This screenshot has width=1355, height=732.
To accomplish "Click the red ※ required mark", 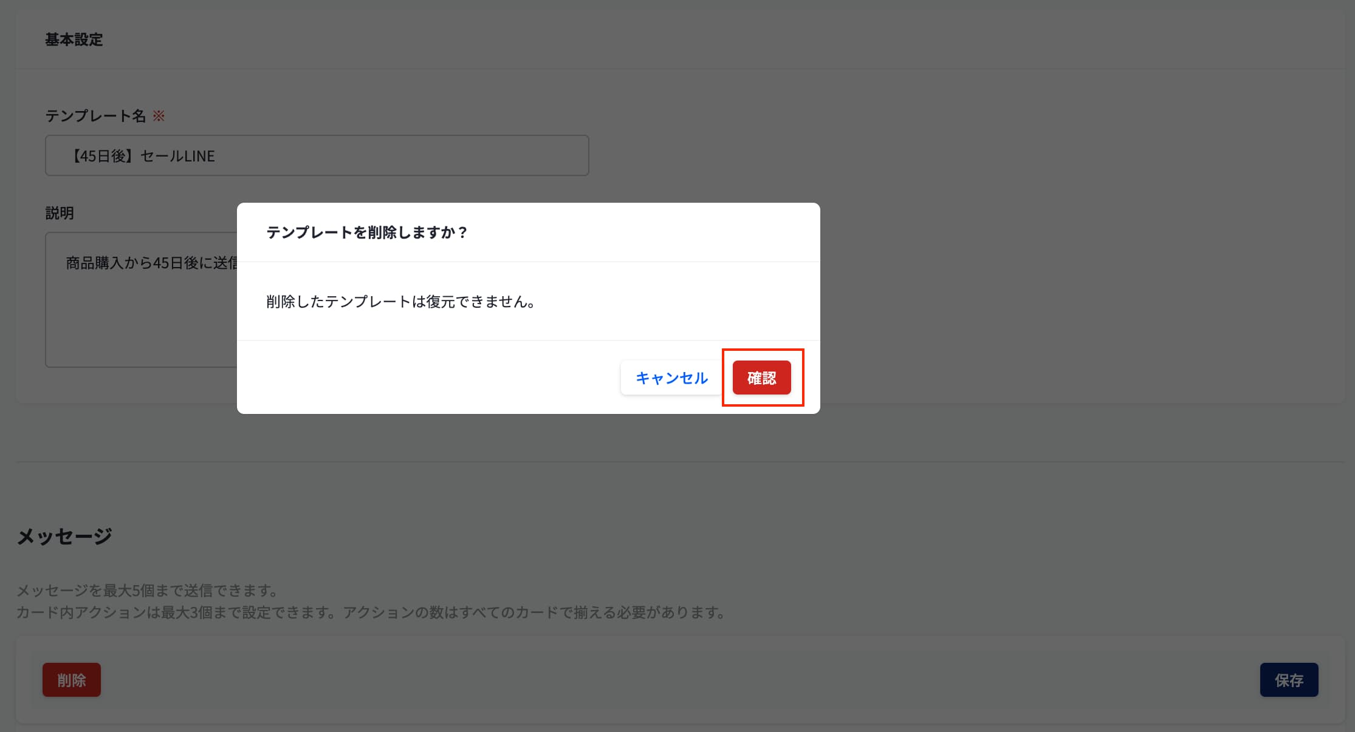I will (159, 116).
